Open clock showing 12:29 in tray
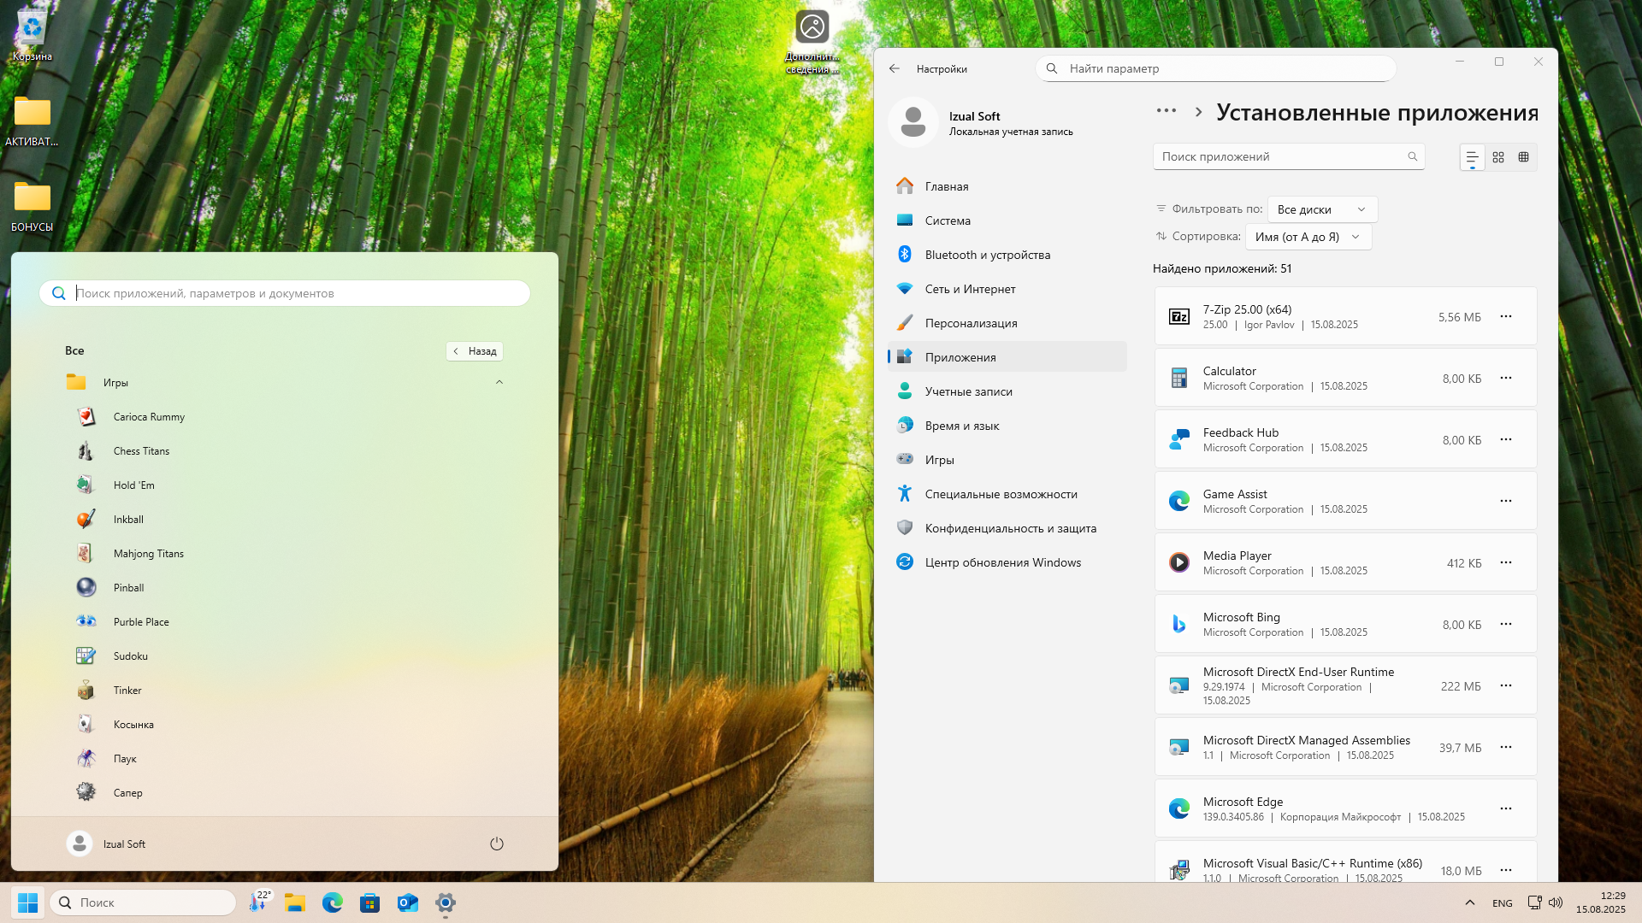 coord(1601,902)
